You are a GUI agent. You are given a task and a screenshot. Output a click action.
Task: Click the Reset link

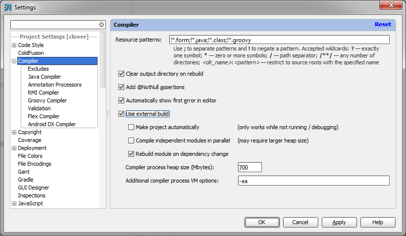click(x=383, y=24)
